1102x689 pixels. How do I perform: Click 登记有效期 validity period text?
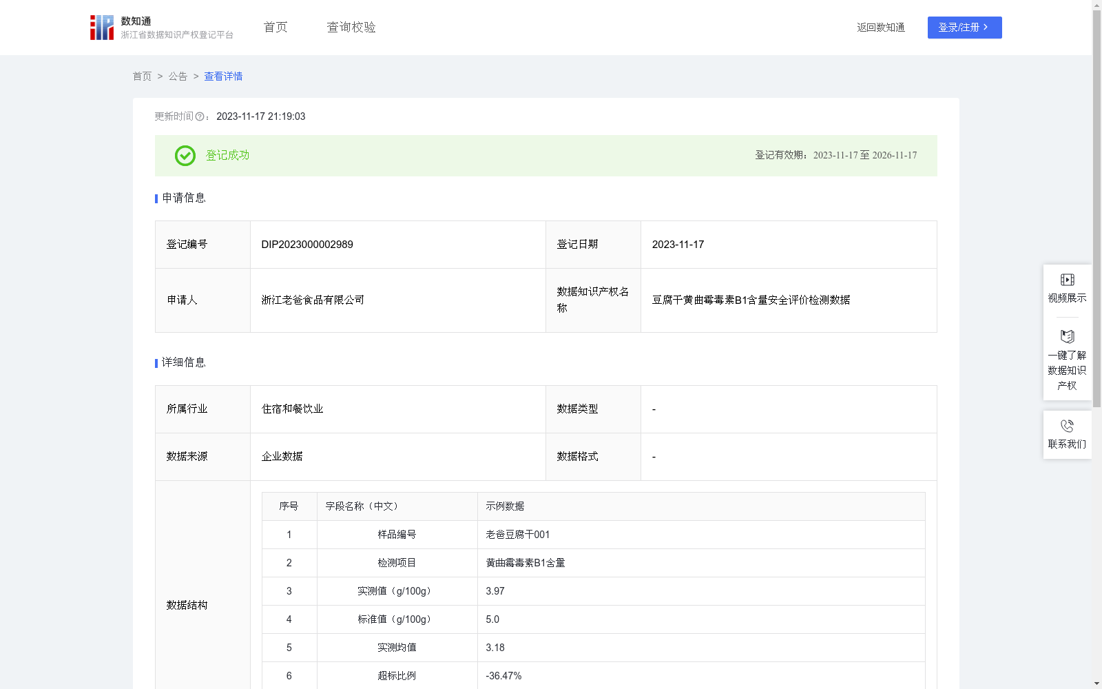835,155
